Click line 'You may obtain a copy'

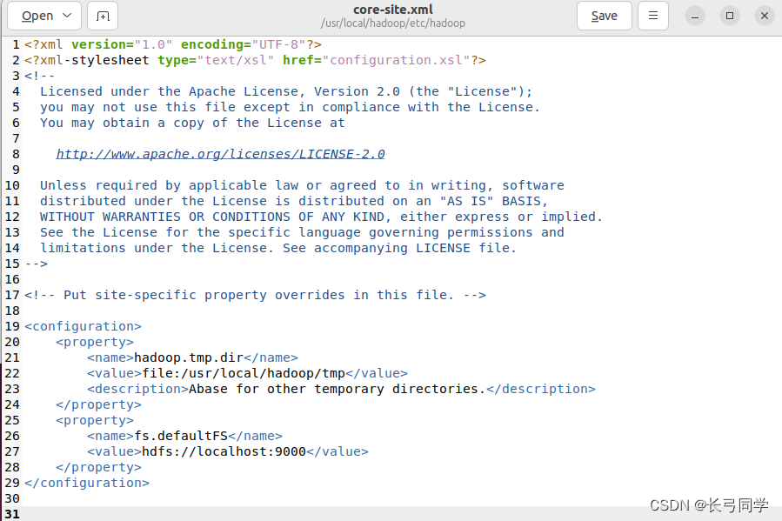[x=192, y=123]
